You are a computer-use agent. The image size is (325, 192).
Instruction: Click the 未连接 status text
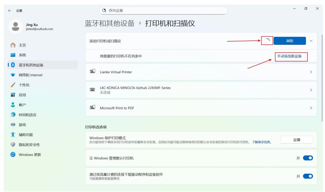point(105,92)
